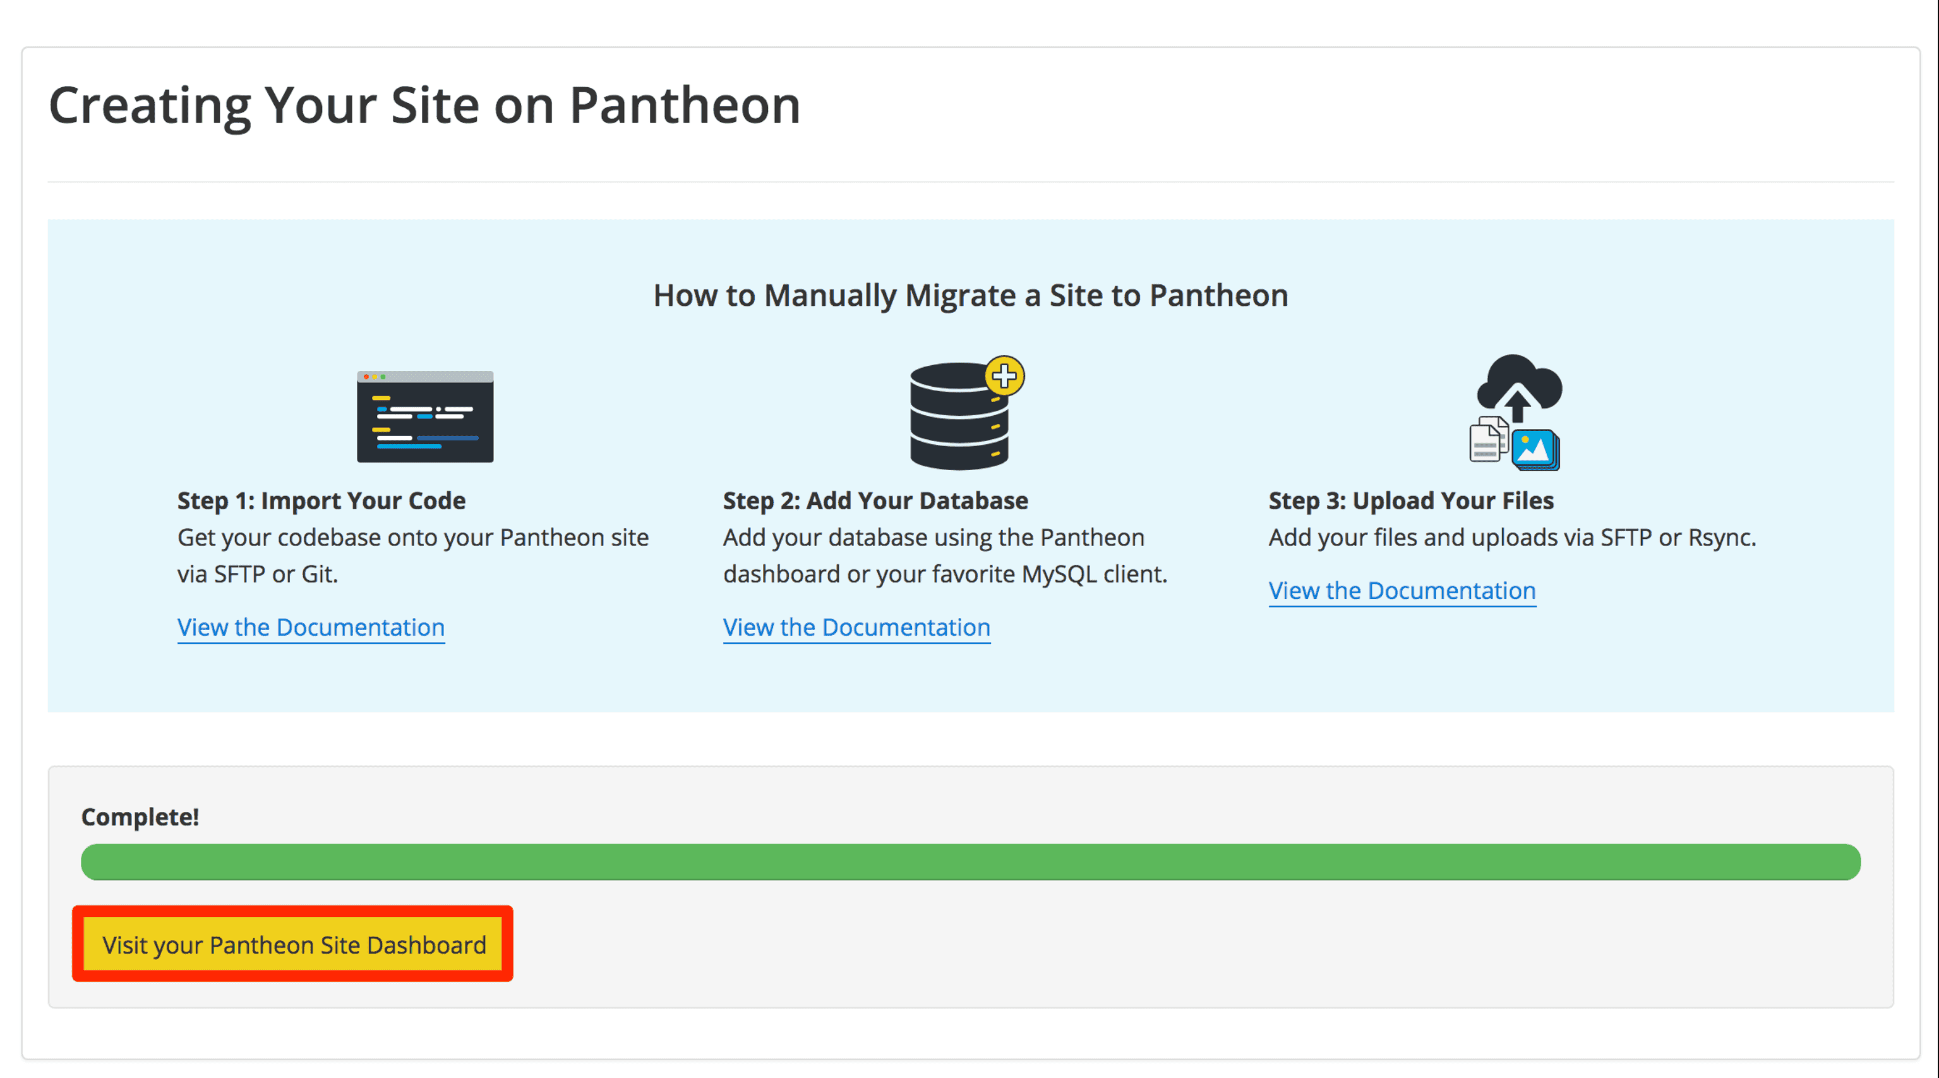The width and height of the screenshot is (1939, 1078).
Task: Click the Step 2: Add Your Database heading
Action: coord(875,499)
